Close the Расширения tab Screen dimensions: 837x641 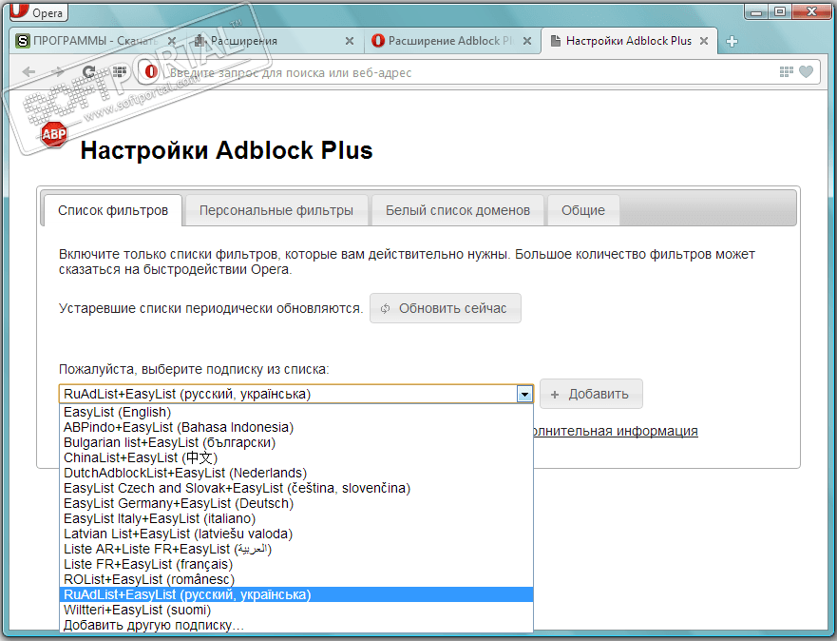[x=350, y=41]
